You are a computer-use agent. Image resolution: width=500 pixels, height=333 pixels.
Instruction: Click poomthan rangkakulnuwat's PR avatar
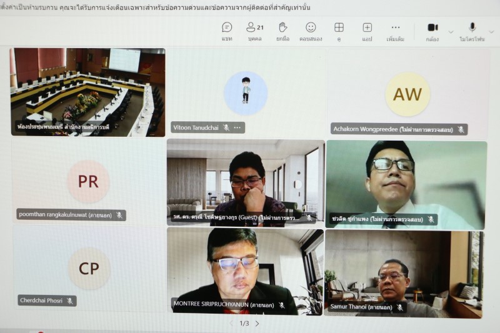click(x=88, y=181)
